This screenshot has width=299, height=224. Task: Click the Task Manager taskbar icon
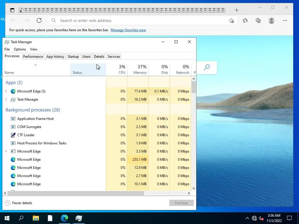(x=79, y=218)
